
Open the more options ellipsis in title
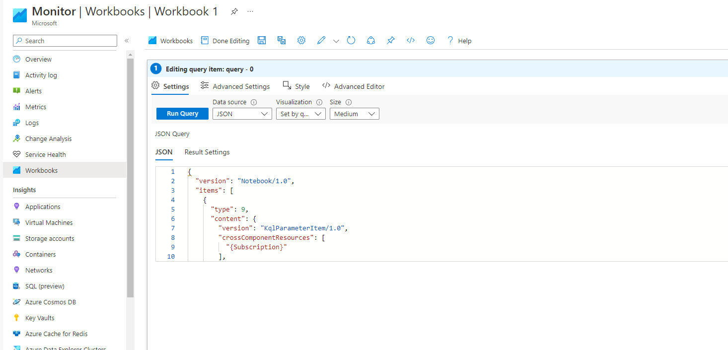[250, 11]
